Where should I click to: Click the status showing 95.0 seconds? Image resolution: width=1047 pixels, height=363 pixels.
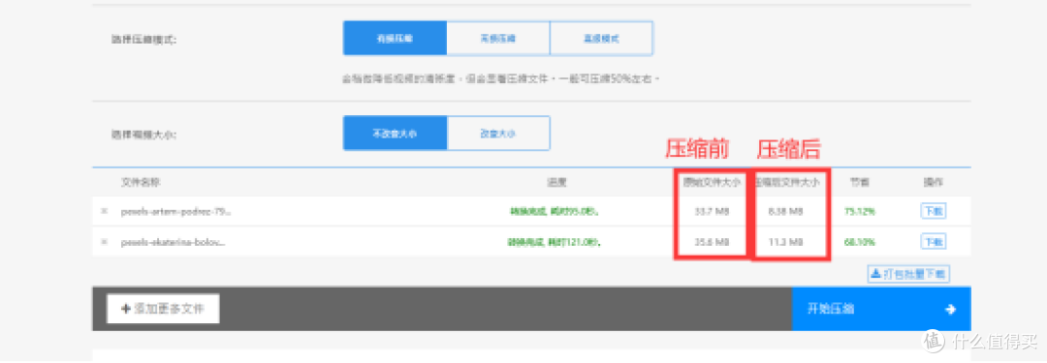554,212
